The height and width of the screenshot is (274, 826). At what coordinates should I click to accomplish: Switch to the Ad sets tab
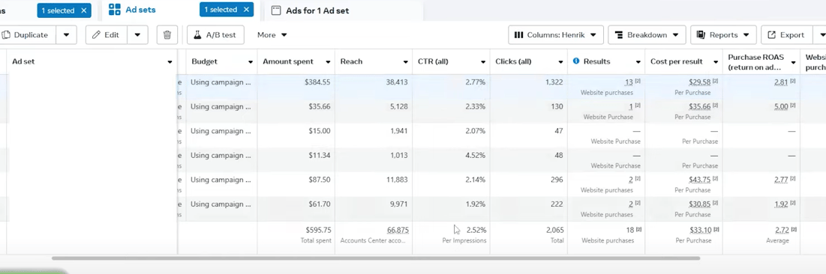pyautogui.click(x=140, y=10)
